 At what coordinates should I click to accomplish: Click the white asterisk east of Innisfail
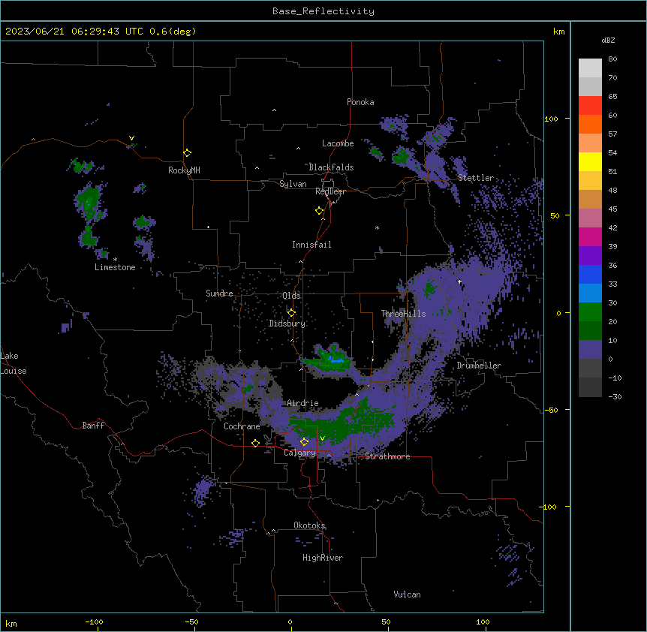tap(377, 227)
